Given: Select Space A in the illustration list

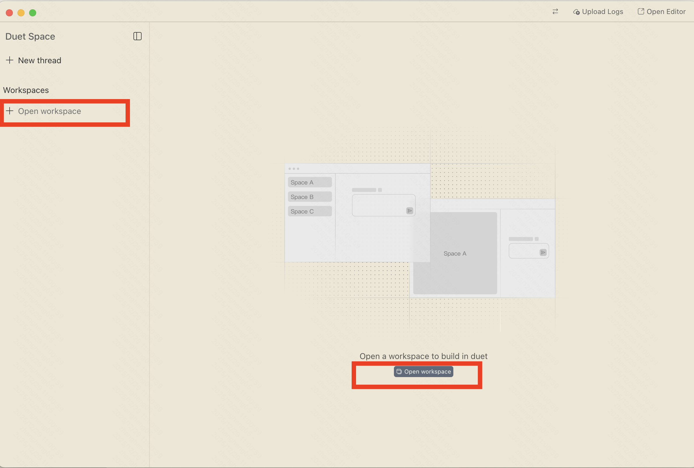Looking at the screenshot, I should [309, 182].
